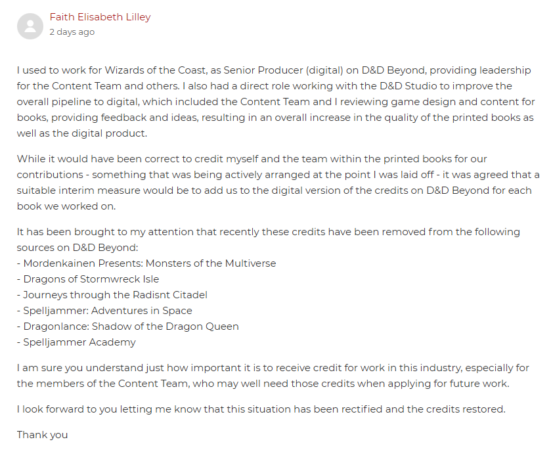
Task: Select the 'Dragons of Stormwreck Isle' list entry
Action: tap(88, 279)
